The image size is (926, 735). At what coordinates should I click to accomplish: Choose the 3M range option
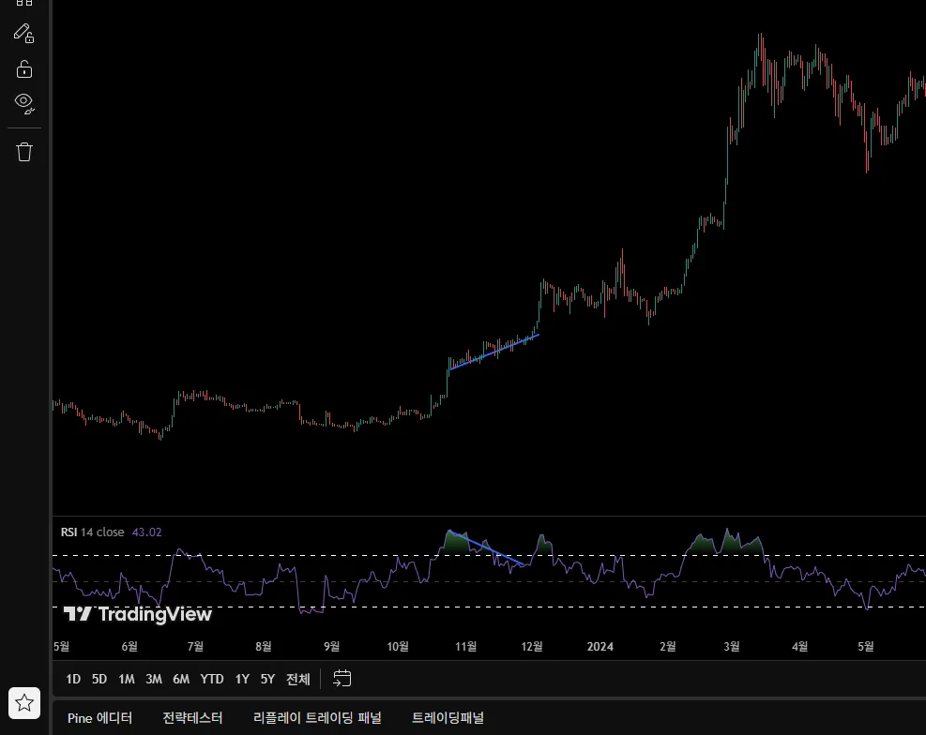tap(154, 679)
